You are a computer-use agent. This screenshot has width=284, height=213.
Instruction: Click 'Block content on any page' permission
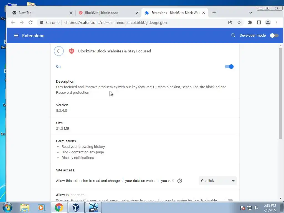pyautogui.click(x=83, y=152)
